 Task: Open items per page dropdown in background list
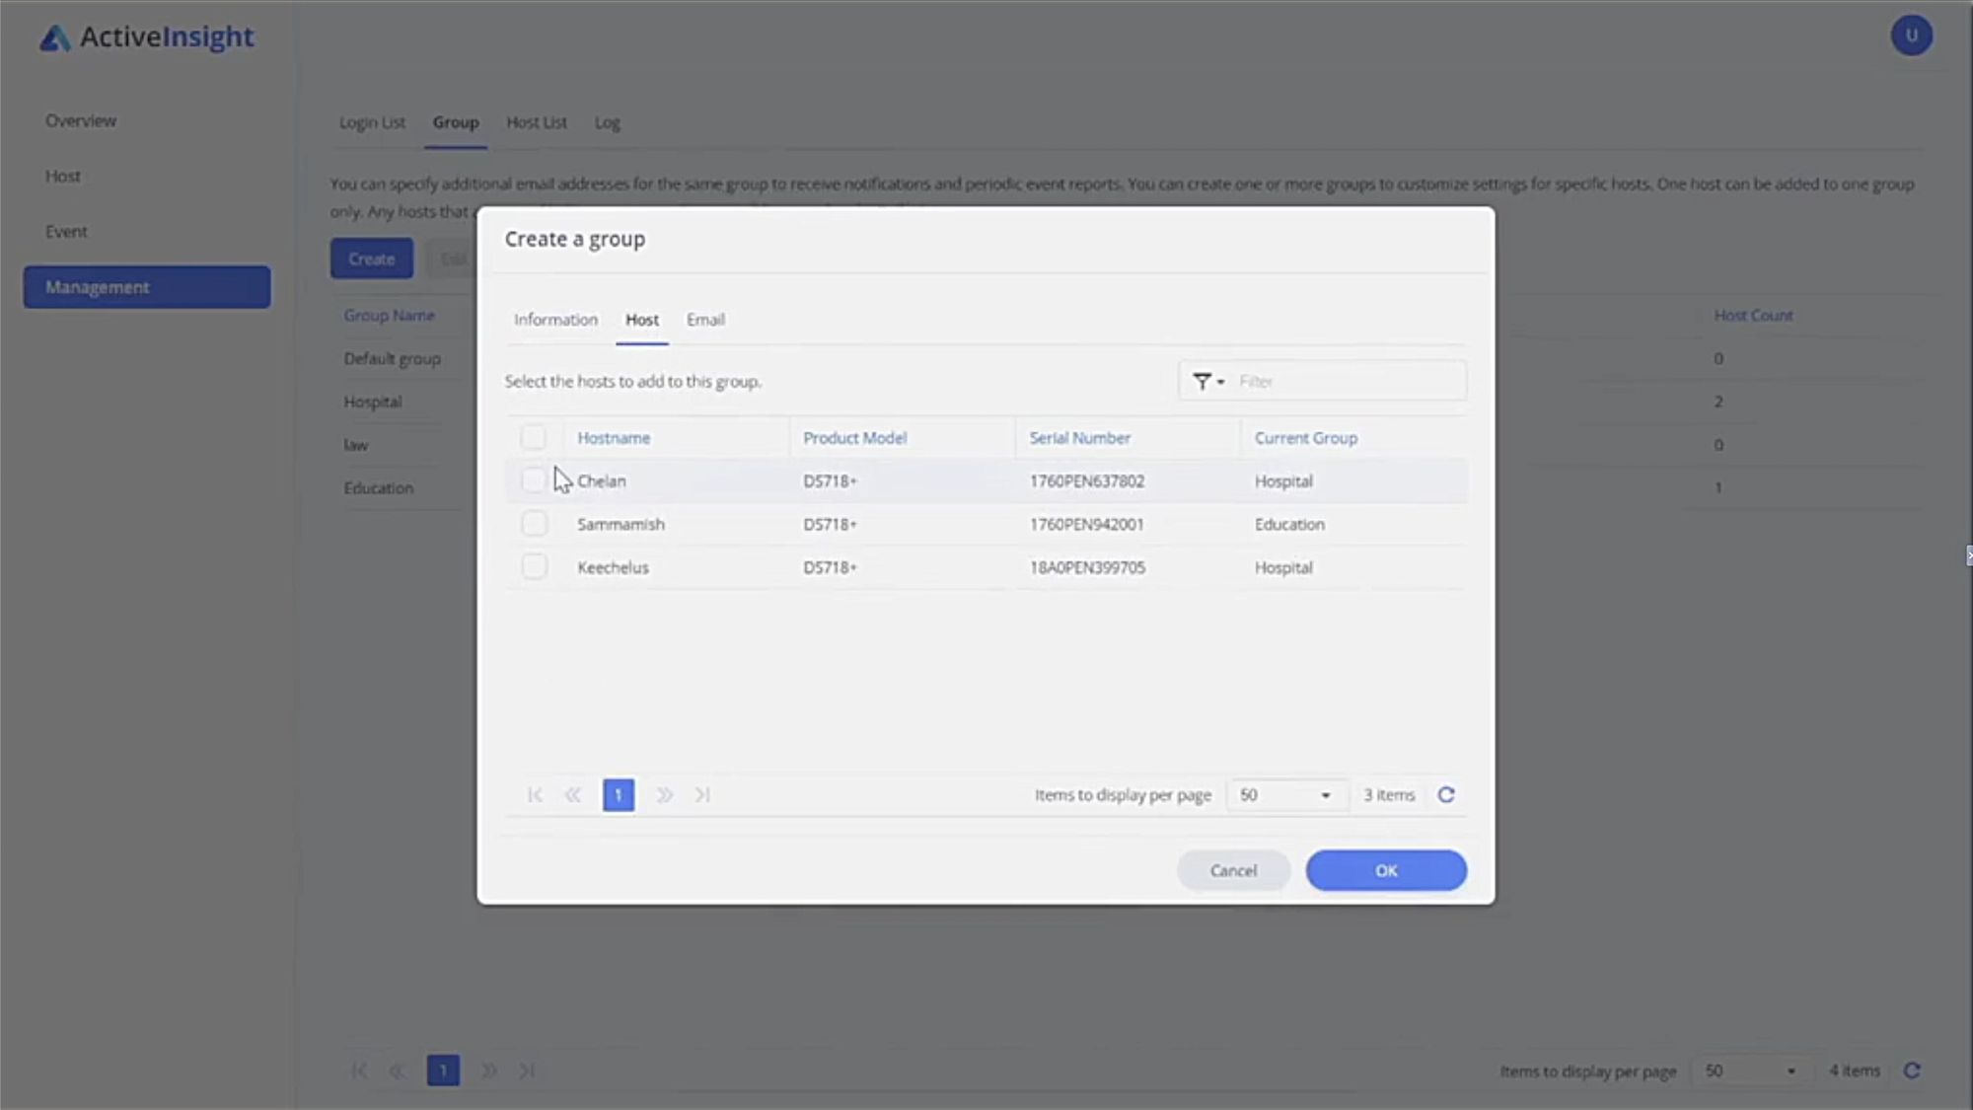[1751, 1071]
